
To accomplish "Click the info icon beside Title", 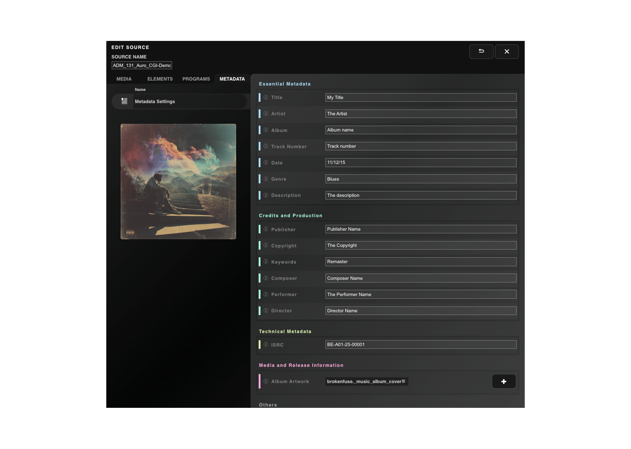I will tap(266, 97).
